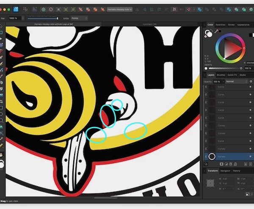
Task: Click the Adjustments icon below layers
Action: point(226,164)
